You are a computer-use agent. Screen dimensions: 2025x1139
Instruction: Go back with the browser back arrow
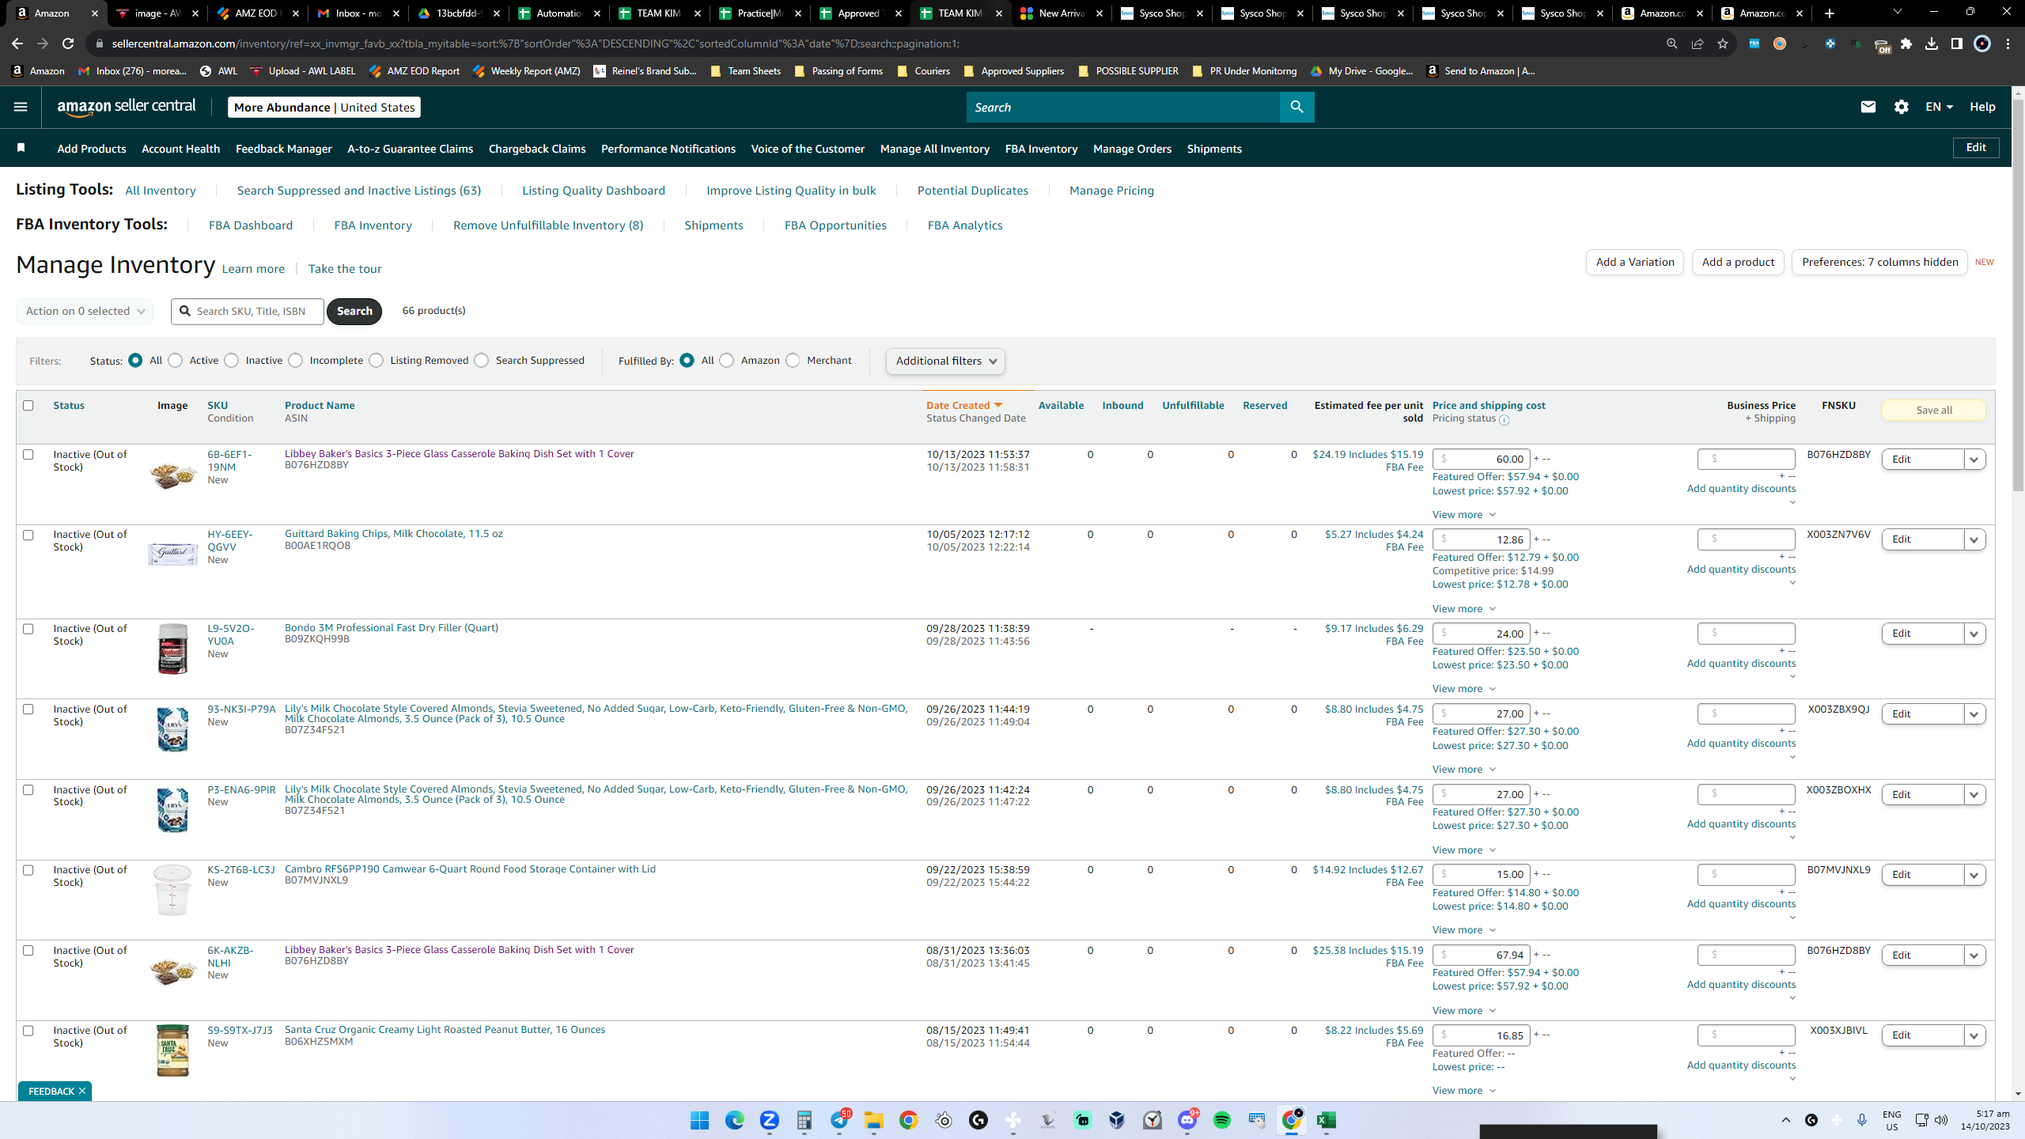click(17, 44)
